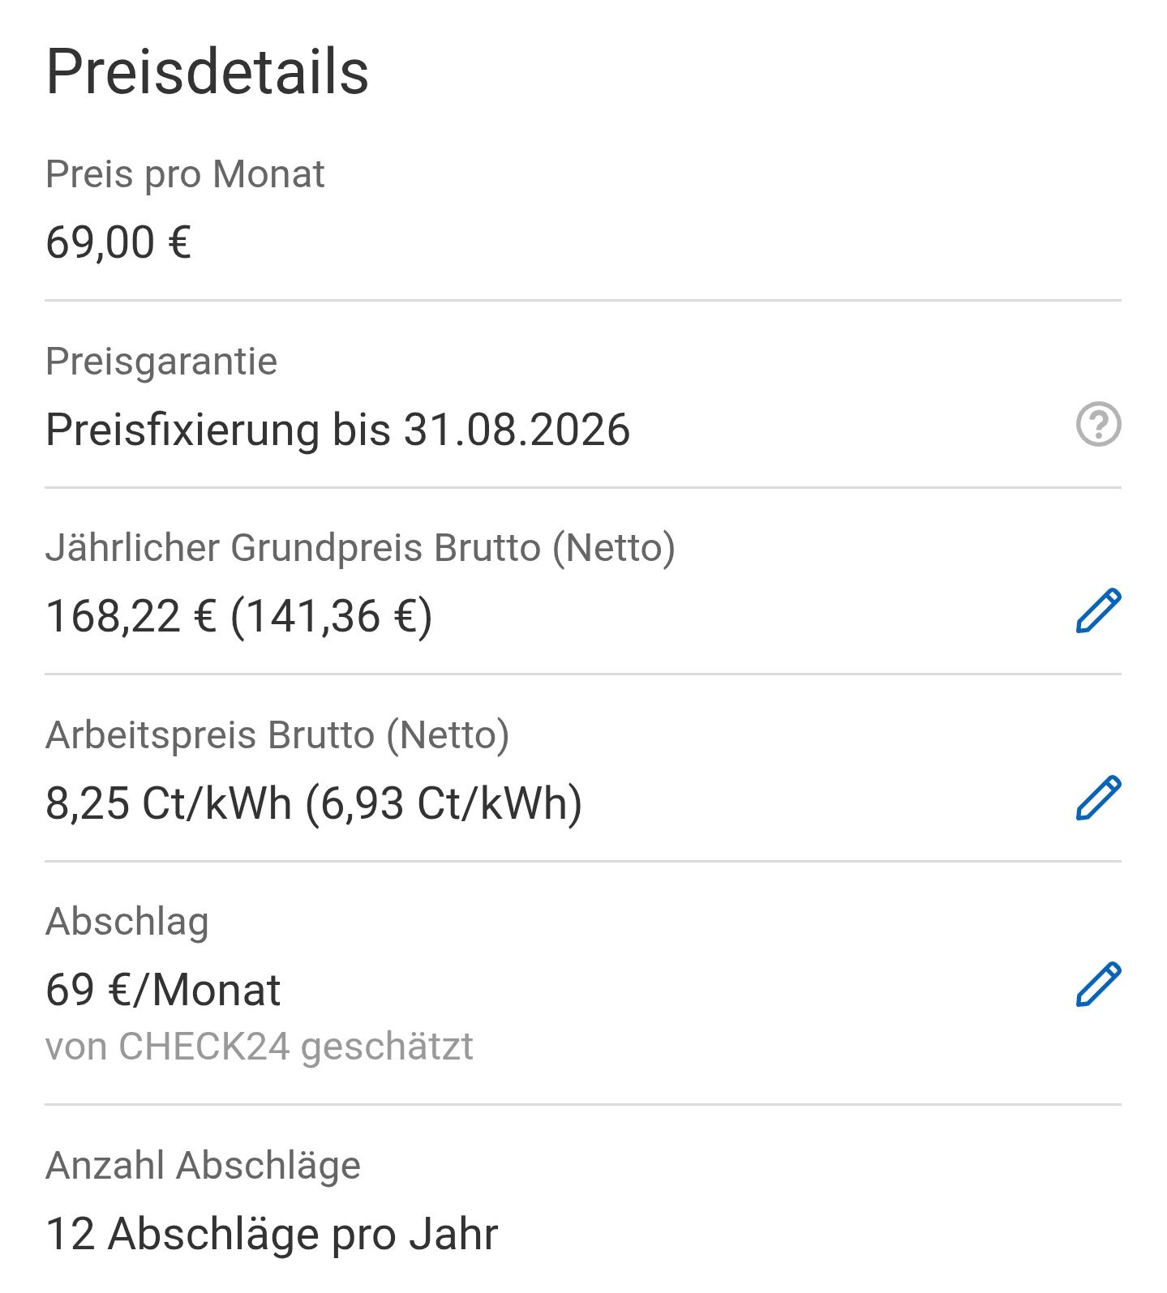Click the Preisdetails heading
The image size is (1167, 1293).
pos(208,72)
